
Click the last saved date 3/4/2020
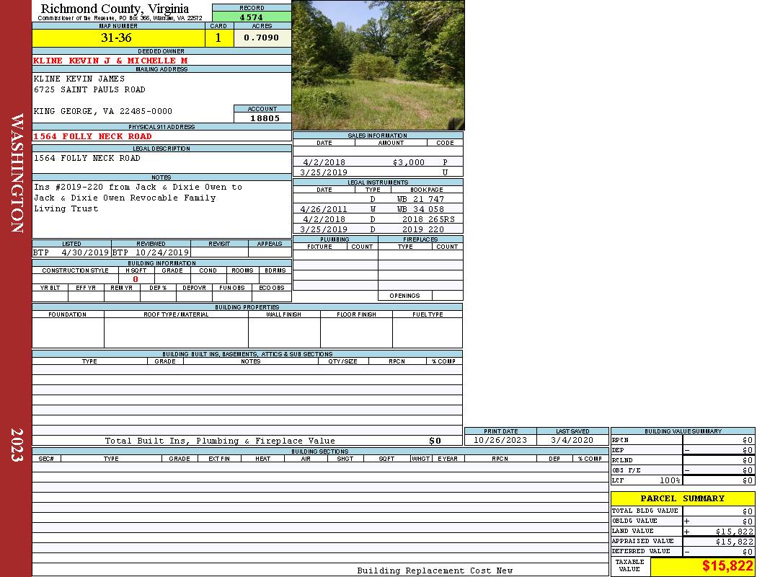(x=572, y=440)
